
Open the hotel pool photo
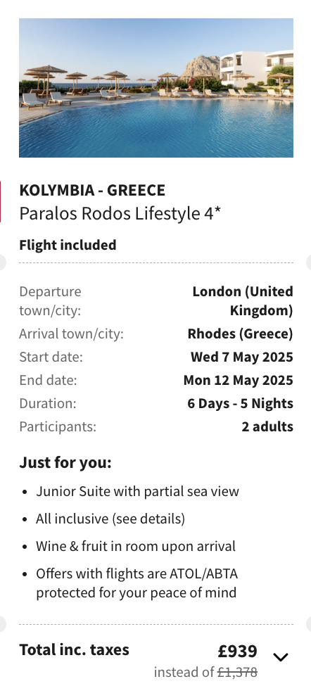[x=156, y=88]
